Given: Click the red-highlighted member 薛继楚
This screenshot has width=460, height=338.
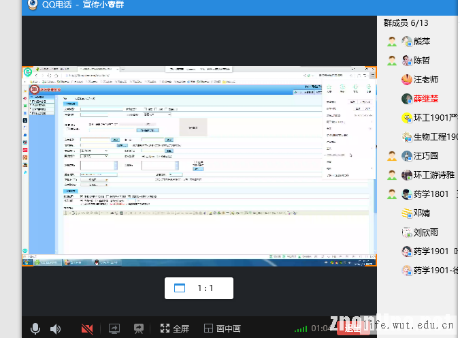Looking at the screenshot, I should [425, 98].
